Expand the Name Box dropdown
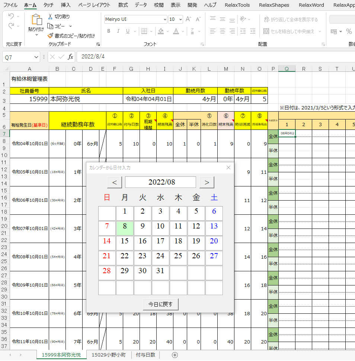 (x=36, y=57)
